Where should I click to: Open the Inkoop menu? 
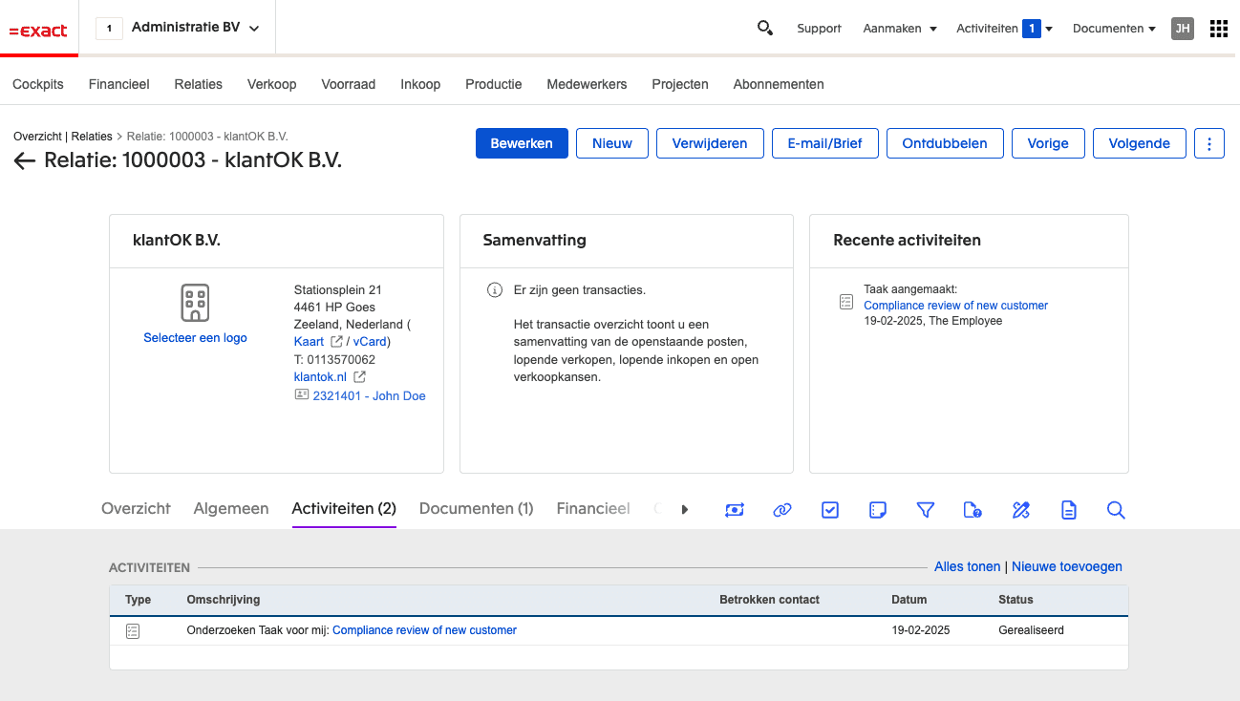point(420,84)
